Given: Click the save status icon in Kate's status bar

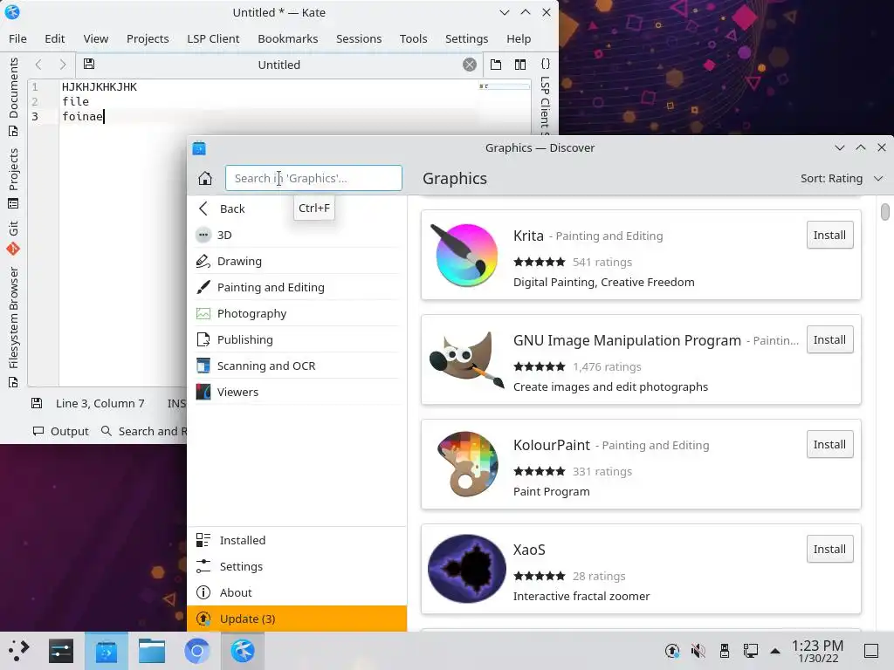Looking at the screenshot, I should point(37,403).
